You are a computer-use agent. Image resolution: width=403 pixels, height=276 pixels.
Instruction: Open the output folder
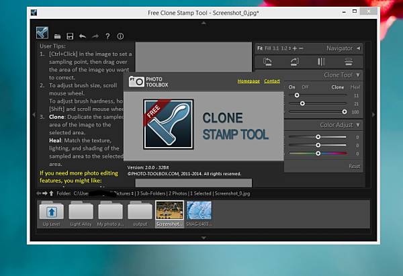[x=140, y=214]
